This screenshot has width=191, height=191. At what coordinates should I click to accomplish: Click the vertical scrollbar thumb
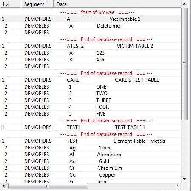185,64
